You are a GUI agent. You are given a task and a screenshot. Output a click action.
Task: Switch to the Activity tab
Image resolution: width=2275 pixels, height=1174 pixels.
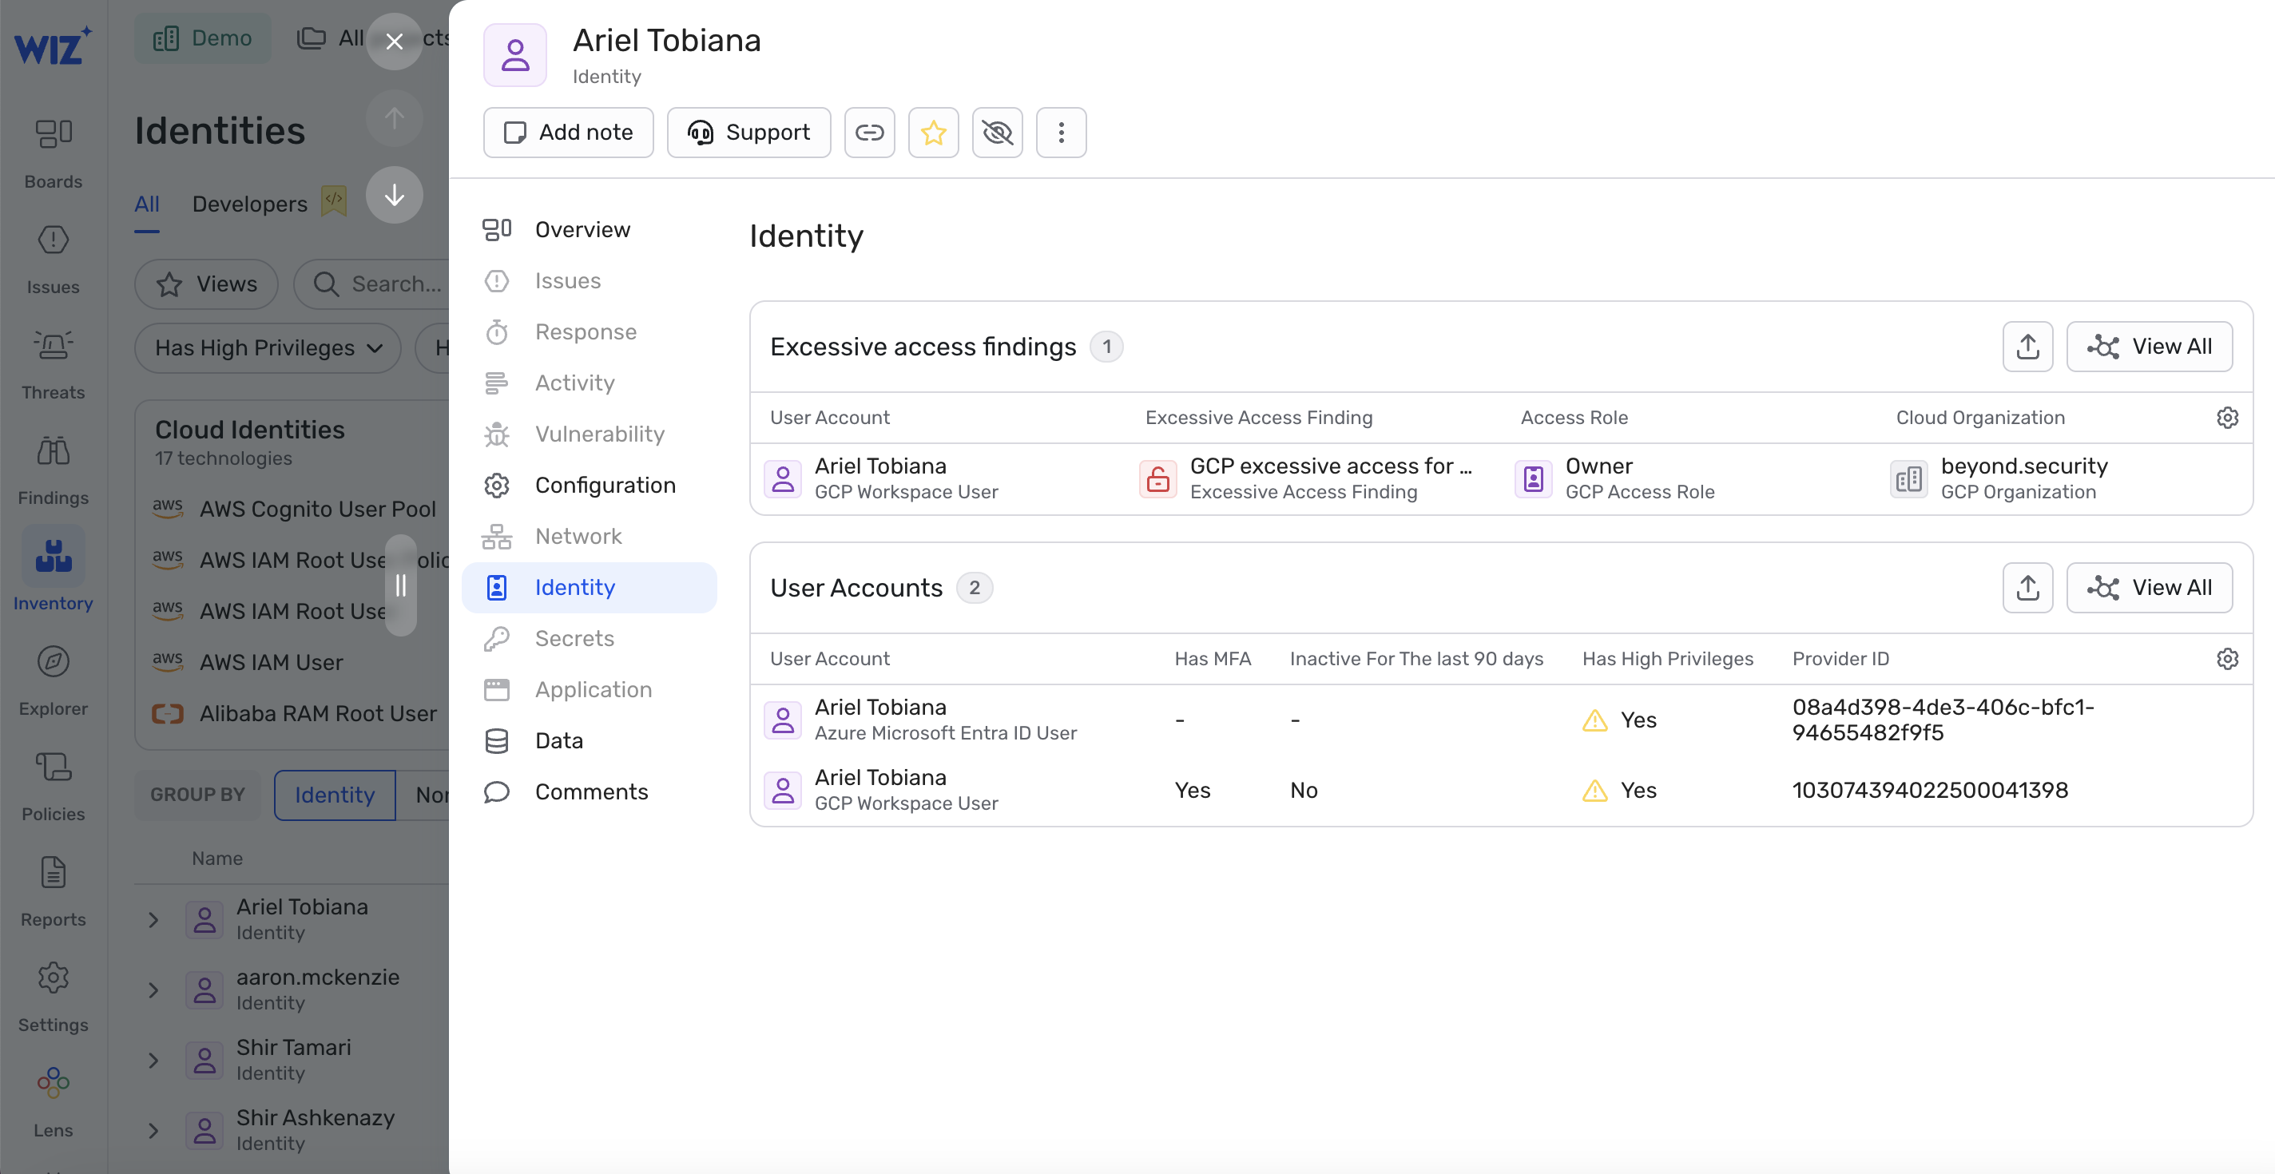(589, 383)
